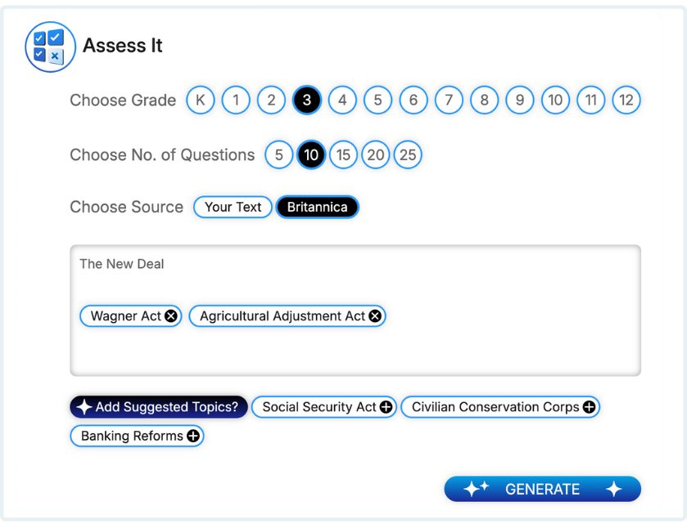This screenshot has height=524, width=687.
Task: Click the Assess It checklist logo icon
Action: [x=49, y=46]
